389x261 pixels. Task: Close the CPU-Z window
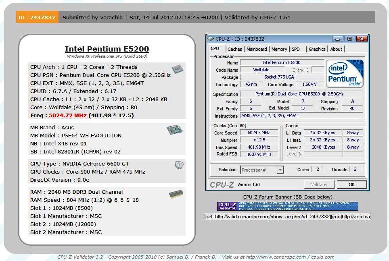tap(362, 39)
